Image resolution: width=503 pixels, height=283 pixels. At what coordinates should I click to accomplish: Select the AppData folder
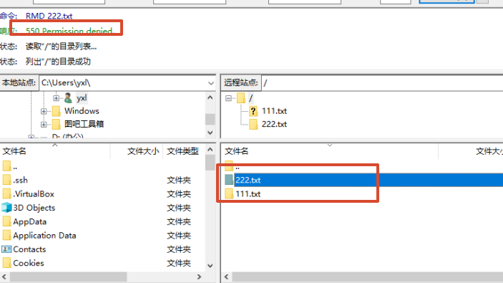click(x=30, y=221)
